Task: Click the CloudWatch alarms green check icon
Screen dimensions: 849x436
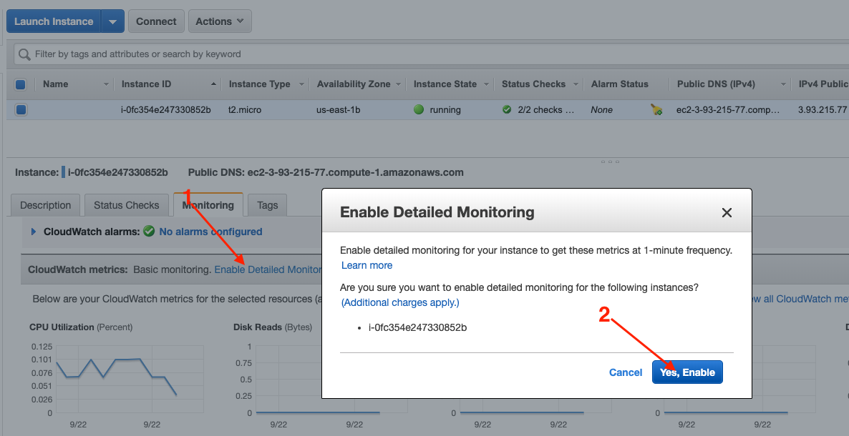Action: [x=149, y=232]
